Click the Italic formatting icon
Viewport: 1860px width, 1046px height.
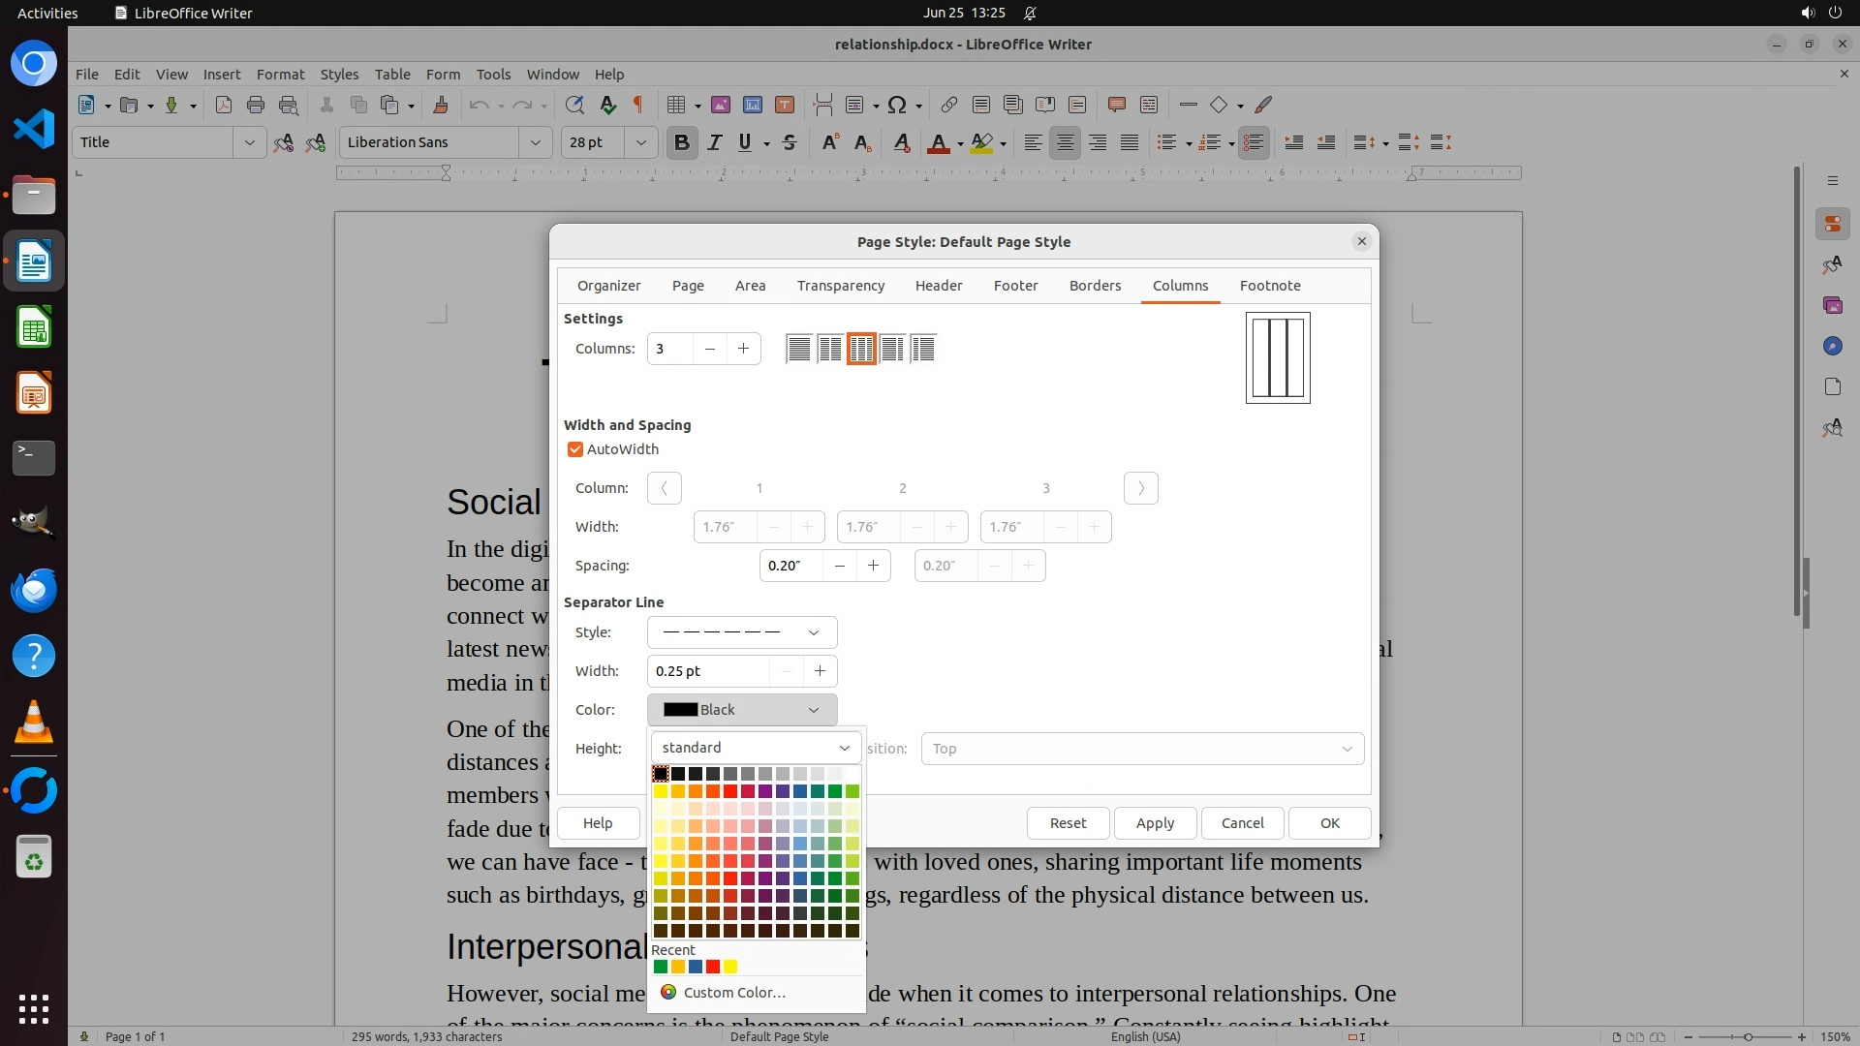tap(715, 142)
